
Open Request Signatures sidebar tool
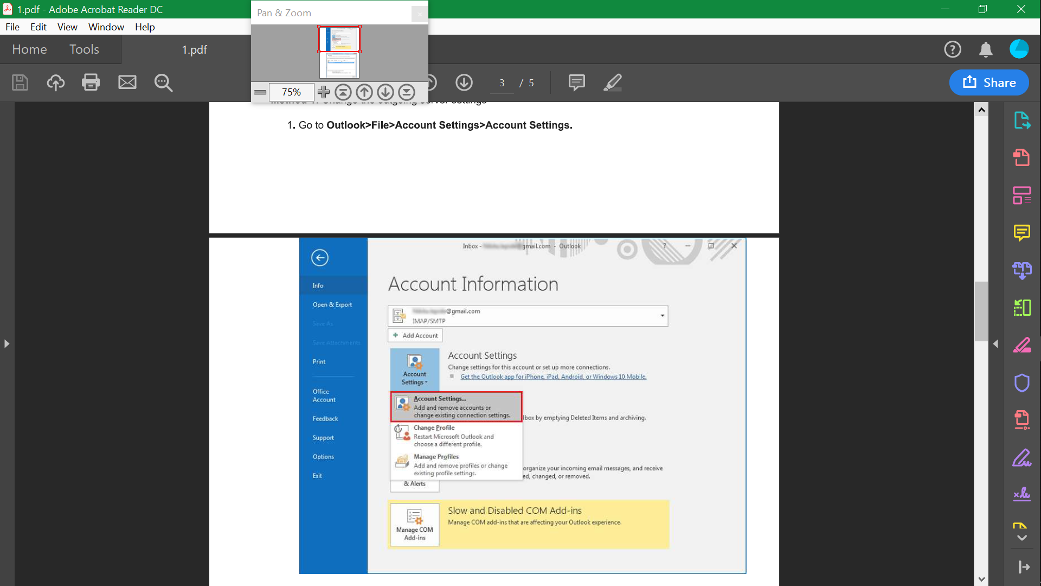tap(1022, 494)
